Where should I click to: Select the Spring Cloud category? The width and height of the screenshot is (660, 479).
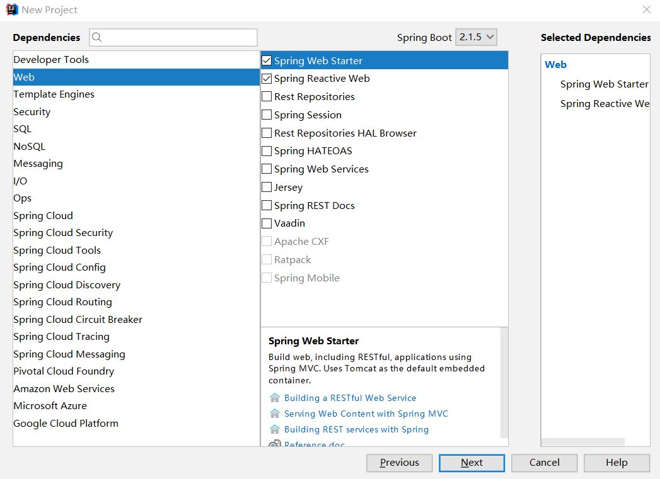point(136,215)
